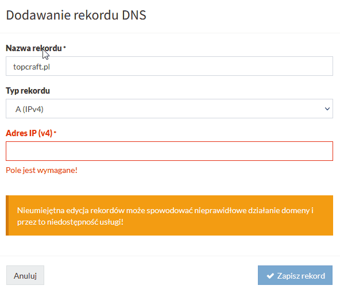Click the Anuluj button

(x=25, y=275)
